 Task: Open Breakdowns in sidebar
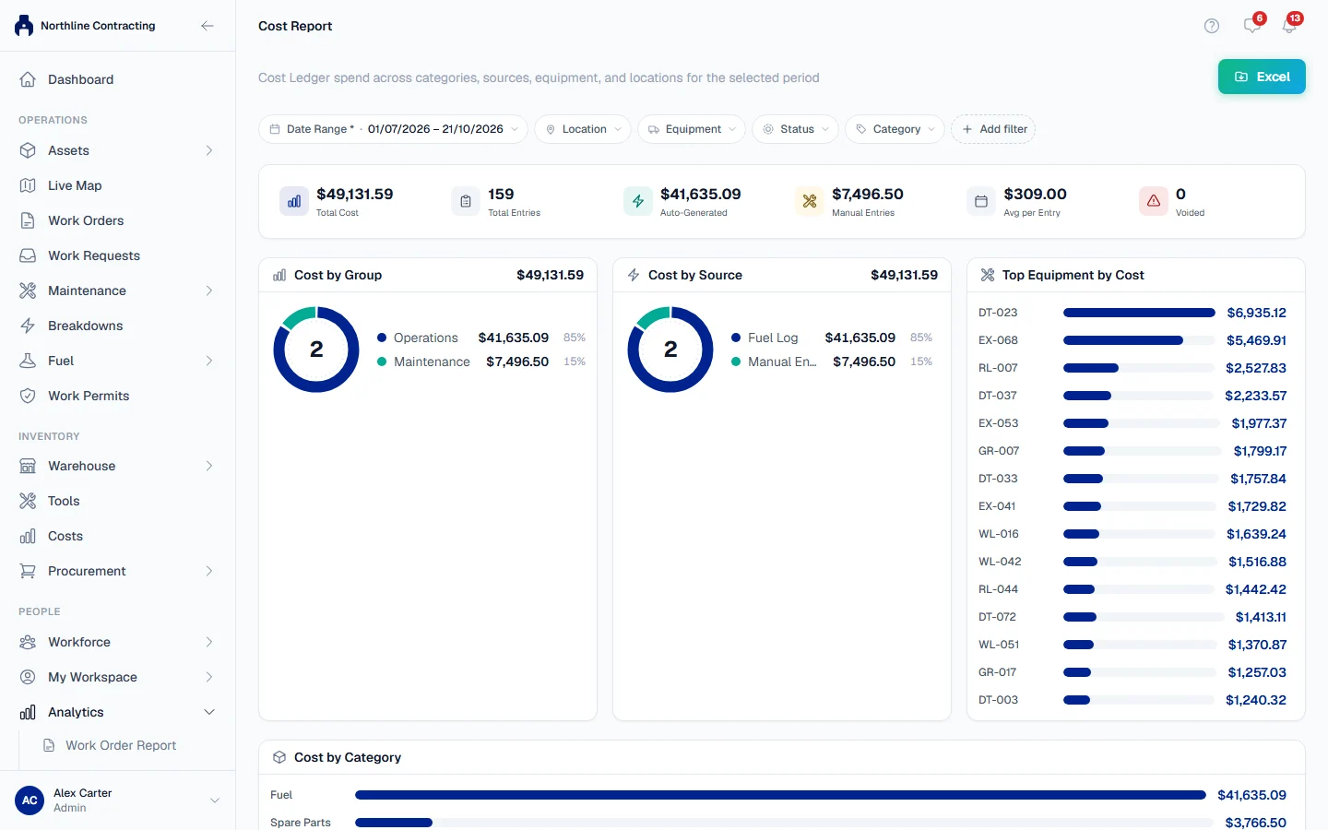117,326
